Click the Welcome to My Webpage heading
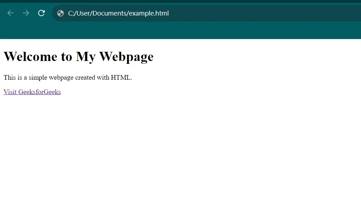This screenshot has width=361, height=215. click(78, 56)
